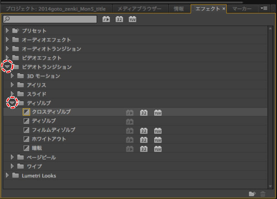Select the Lumetri Looks folder icon

(x=15, y=175)
